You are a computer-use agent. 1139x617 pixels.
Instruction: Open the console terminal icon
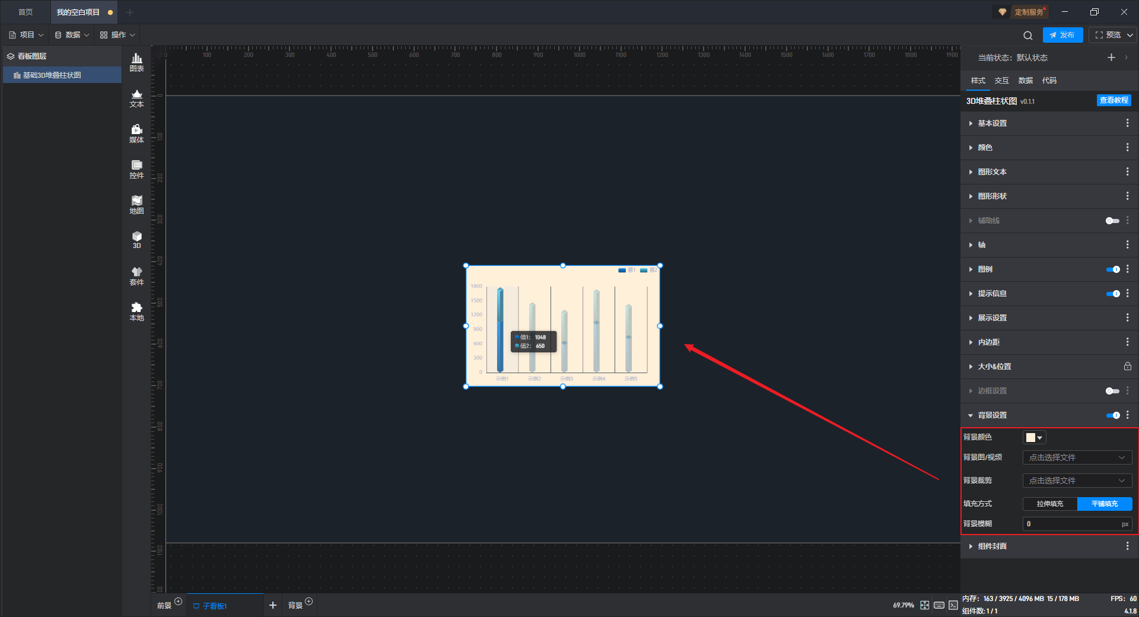[x=953, y=605]
